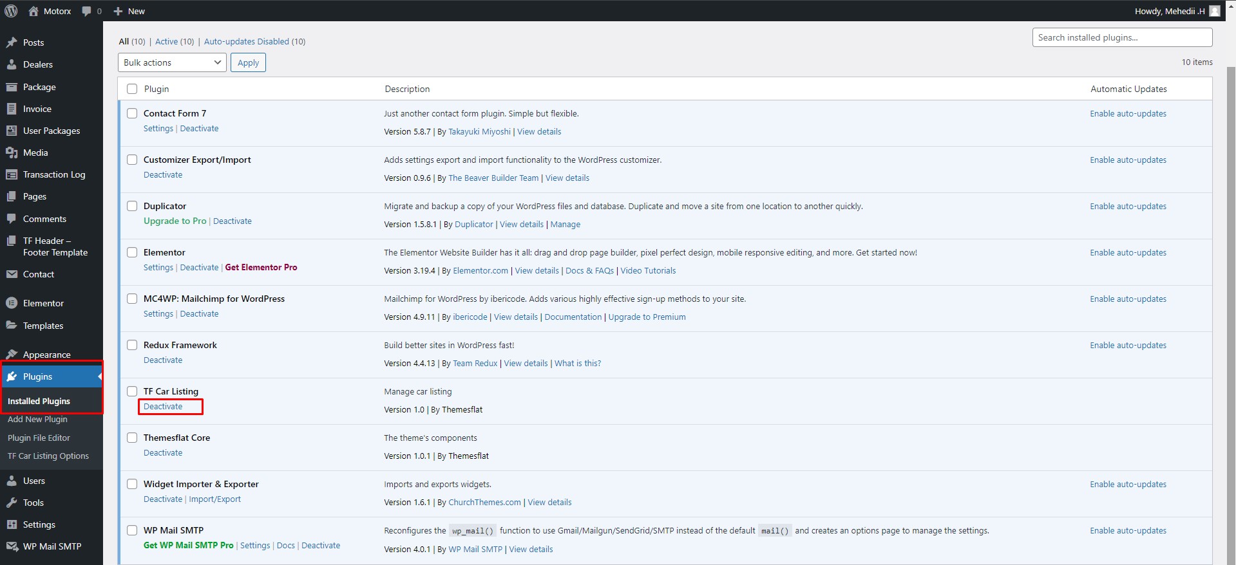The image size is (1236, 565).
Task: Open Import/Export link for Widget Importer
Action: pyautogui.click(x=214, y=499)
